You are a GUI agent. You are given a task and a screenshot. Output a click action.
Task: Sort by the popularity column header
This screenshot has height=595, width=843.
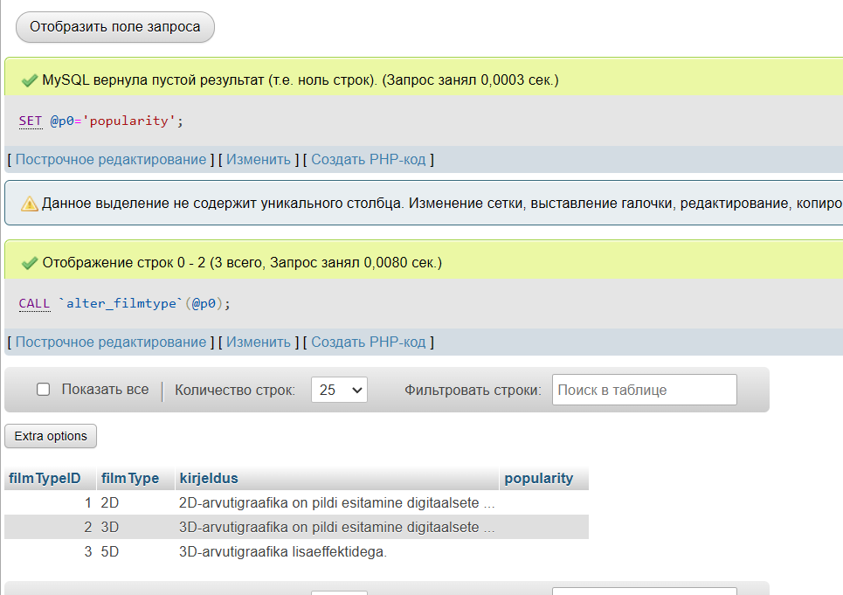pos(539,479)
